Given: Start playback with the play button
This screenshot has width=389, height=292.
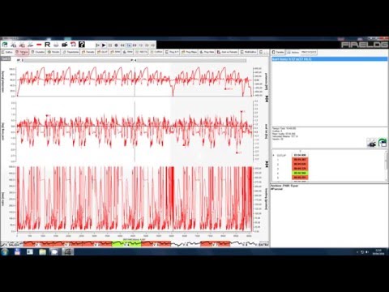Looking at the screenshot, I should point(104,45).
